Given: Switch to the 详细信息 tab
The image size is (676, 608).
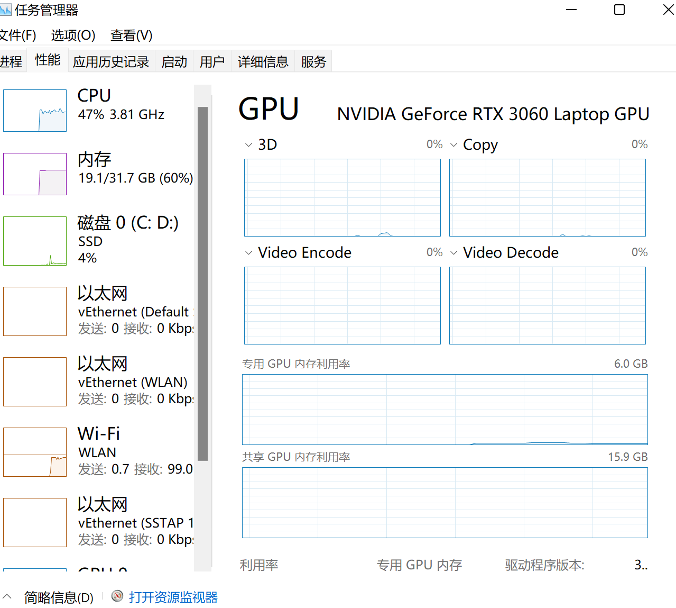Looking at the screenshot, I should 263,62.
